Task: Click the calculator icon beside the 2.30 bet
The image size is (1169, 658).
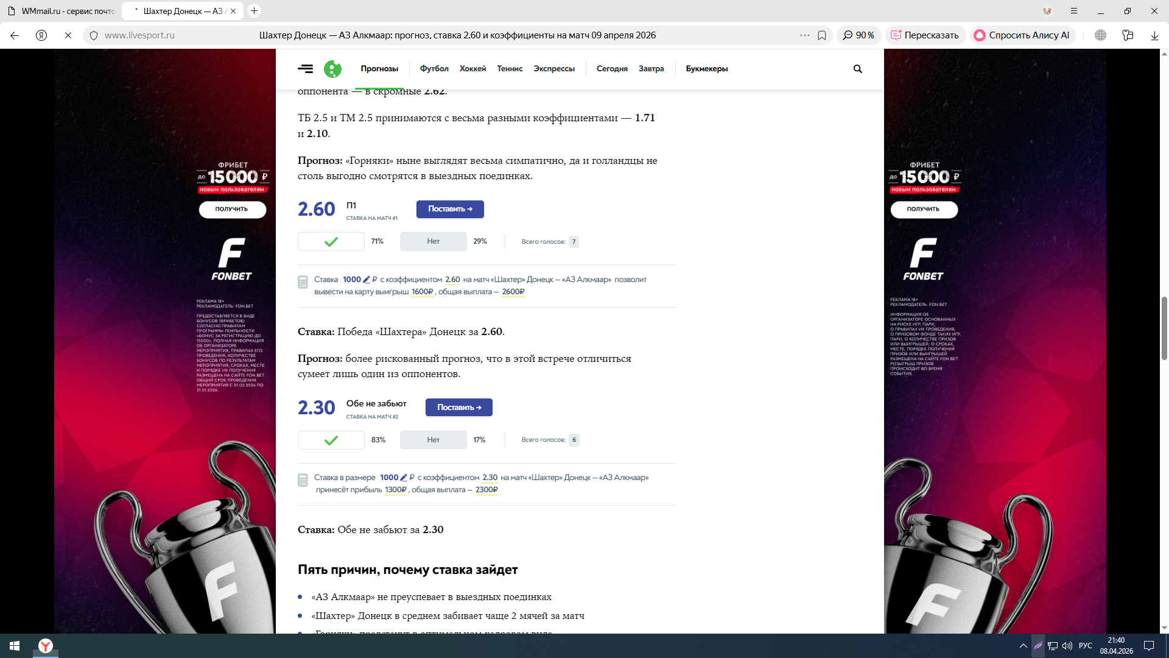Action: (303, 480)
